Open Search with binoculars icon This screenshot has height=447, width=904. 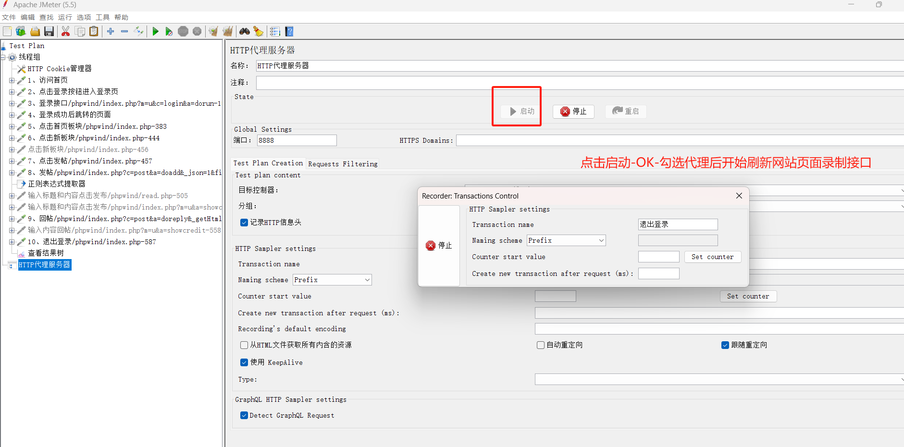coord(245,32)
